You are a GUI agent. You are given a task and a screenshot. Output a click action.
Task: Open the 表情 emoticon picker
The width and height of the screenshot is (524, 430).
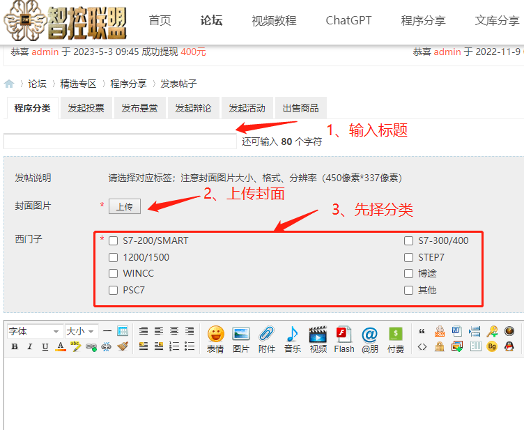(x=215, y=338)
